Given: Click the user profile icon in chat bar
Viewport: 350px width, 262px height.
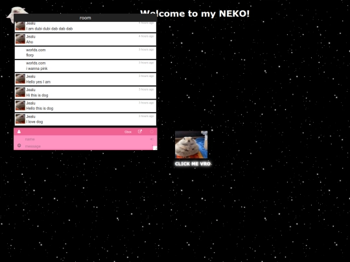Looking at the screenshot, I should [x=19, y=132].
